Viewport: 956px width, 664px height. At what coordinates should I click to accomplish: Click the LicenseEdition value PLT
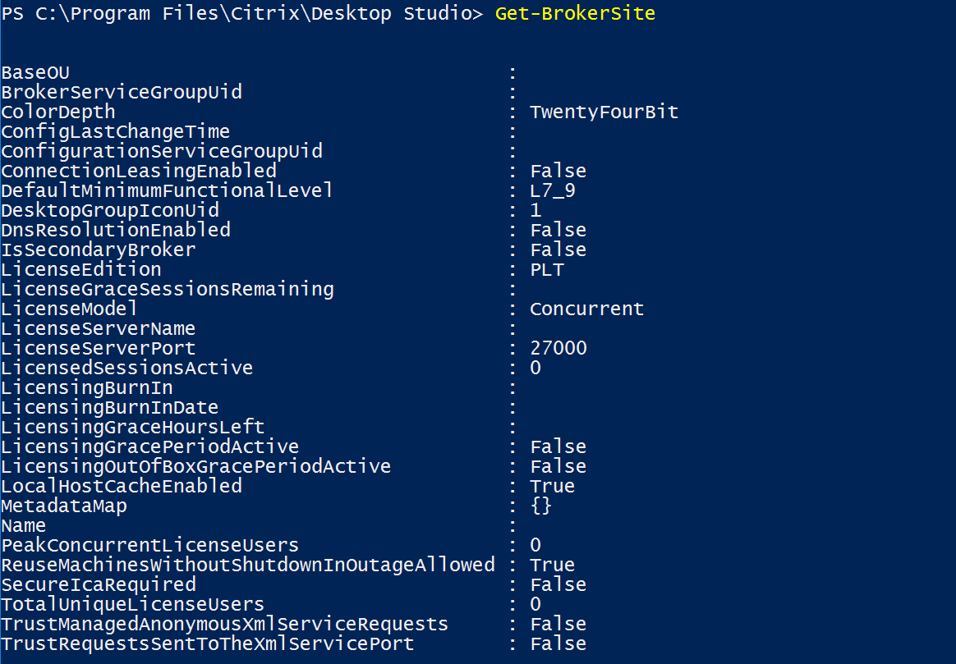(547, 270)
